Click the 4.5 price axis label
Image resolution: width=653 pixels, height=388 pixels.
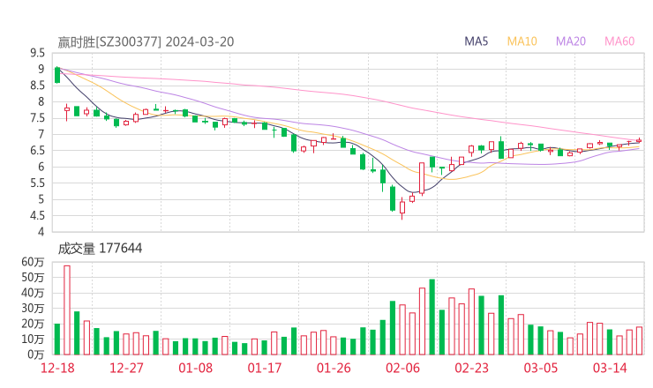[37, 216]
